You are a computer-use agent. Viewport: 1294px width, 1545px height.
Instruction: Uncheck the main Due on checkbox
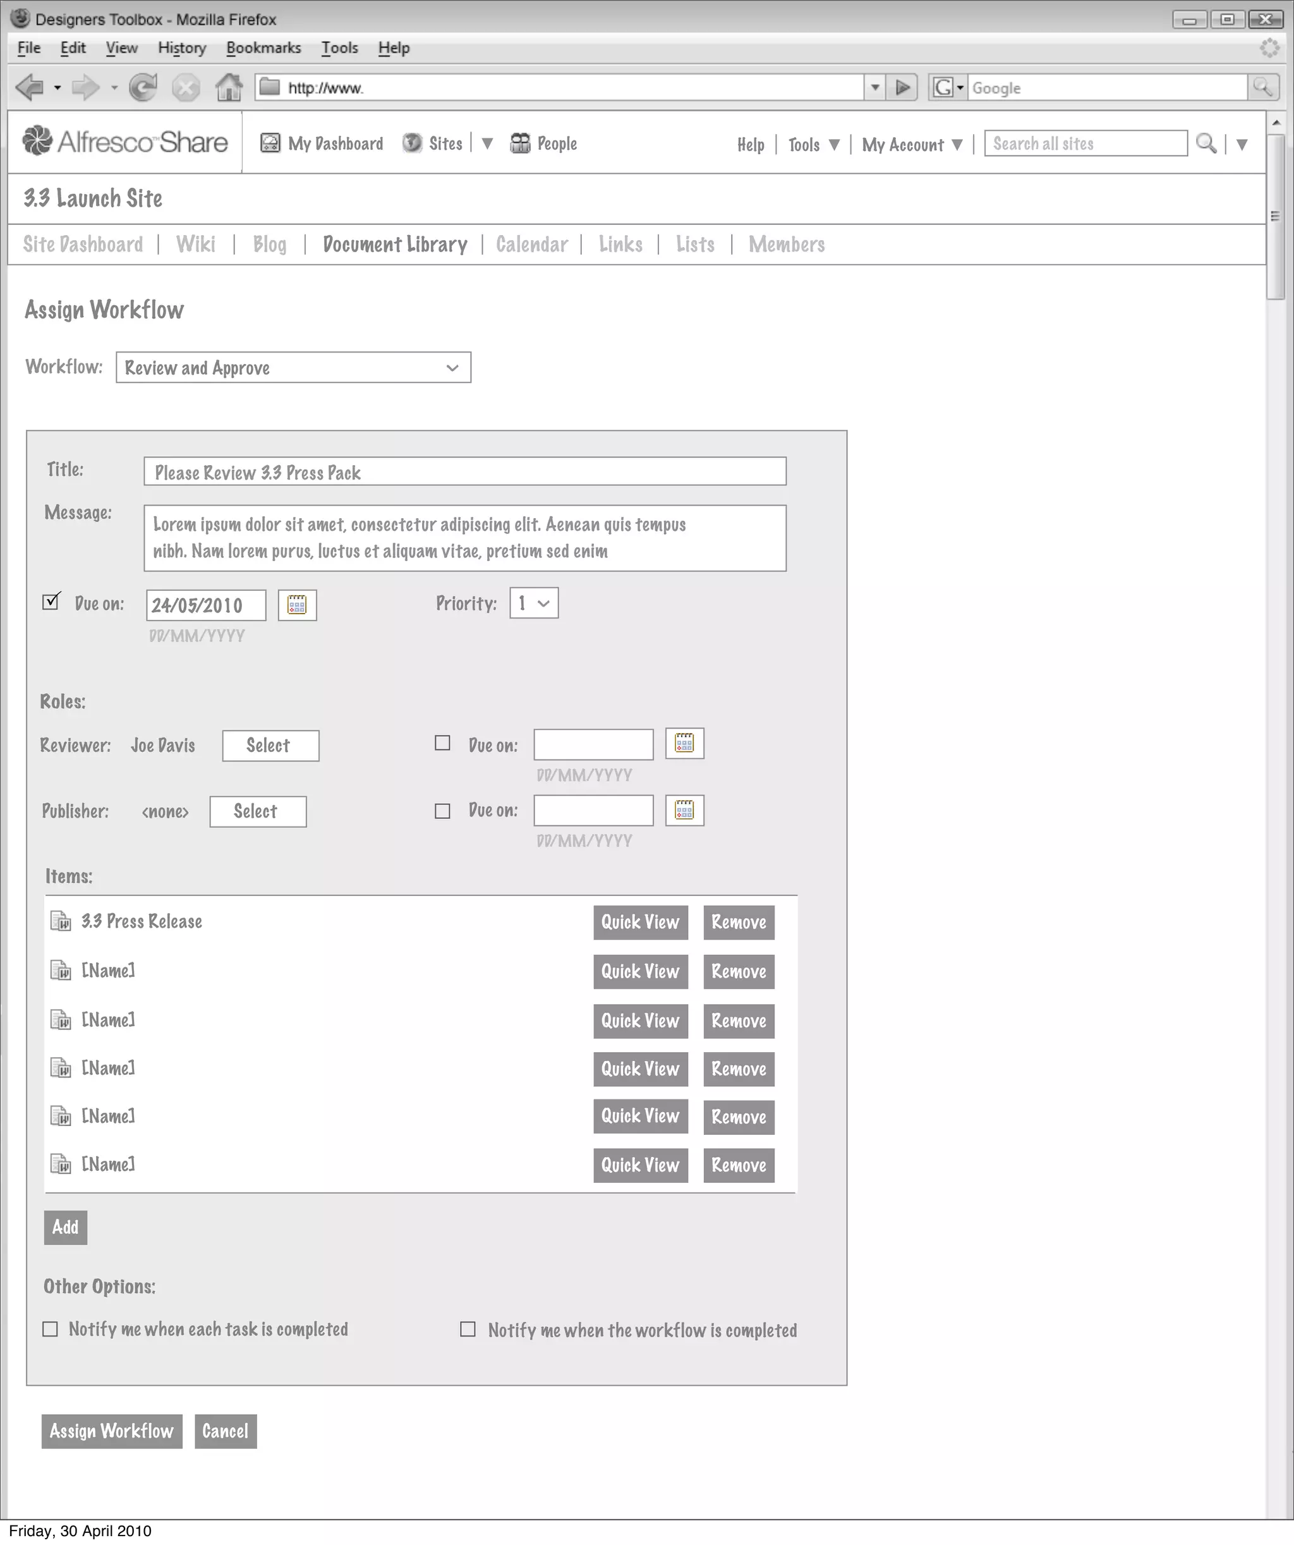coord(51,602)
